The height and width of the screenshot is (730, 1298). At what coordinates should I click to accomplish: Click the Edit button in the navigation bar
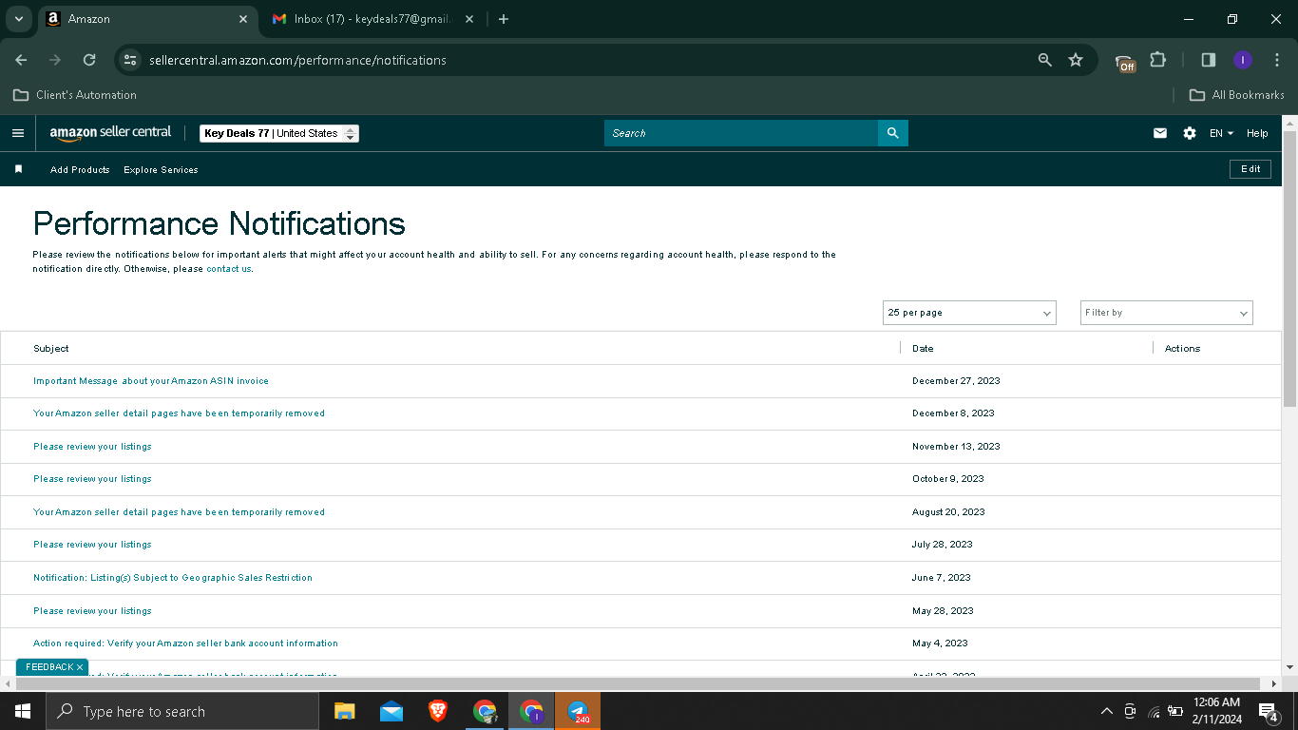[1250, 169]
